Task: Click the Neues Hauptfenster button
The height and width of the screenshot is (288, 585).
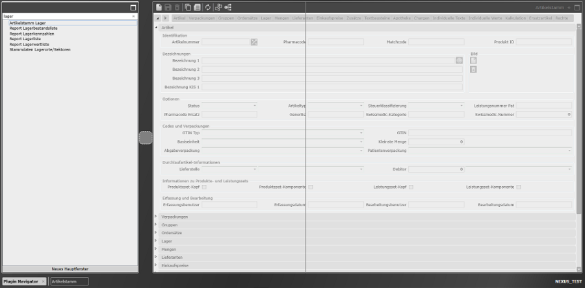Action: pos(70,269)
